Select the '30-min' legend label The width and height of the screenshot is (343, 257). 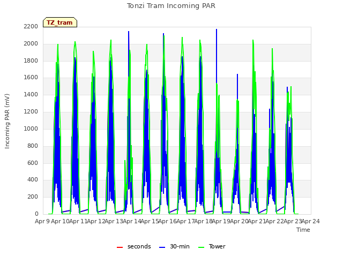[x=180, y=246]
